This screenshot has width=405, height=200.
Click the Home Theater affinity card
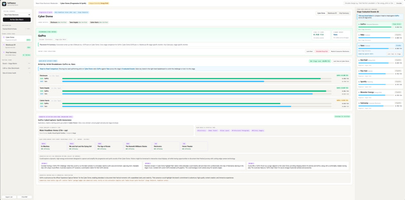click(x=194, y=146)
